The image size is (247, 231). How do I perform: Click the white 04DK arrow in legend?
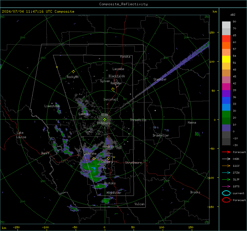click(226, 159)
